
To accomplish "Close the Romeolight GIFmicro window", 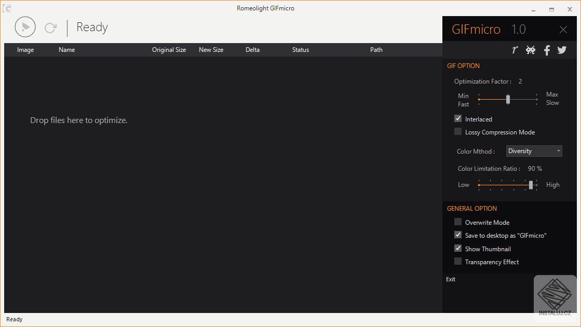I will pyautogui.click(x=570, y=9).
